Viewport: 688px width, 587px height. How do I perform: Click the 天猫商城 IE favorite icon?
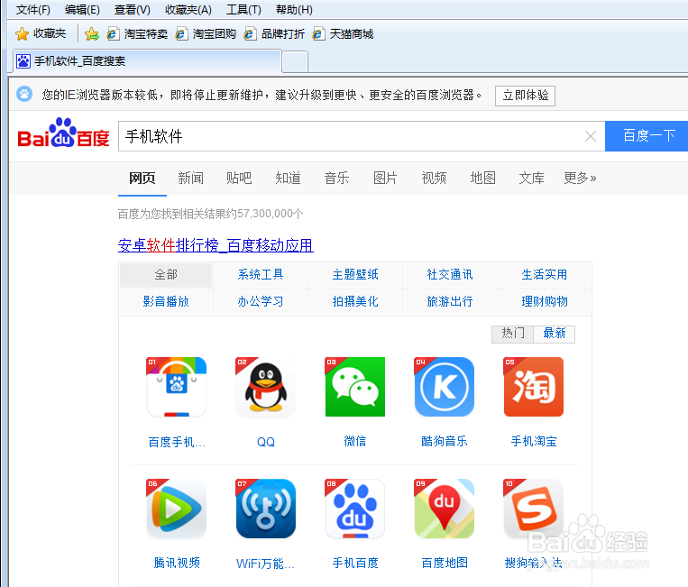point(318,33)
